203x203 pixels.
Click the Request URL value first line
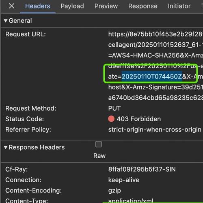(x=155, y=34)
